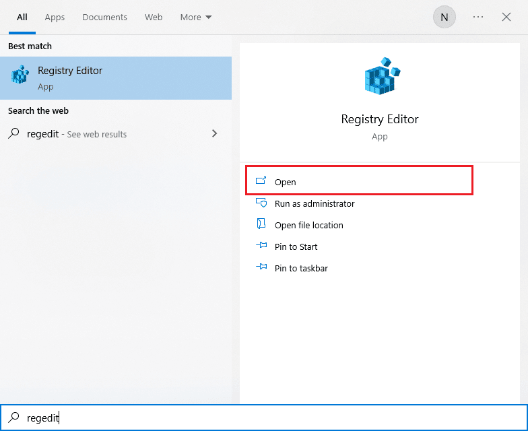Click the pin icon beside Pin to Start

click(x=261, y=245)
